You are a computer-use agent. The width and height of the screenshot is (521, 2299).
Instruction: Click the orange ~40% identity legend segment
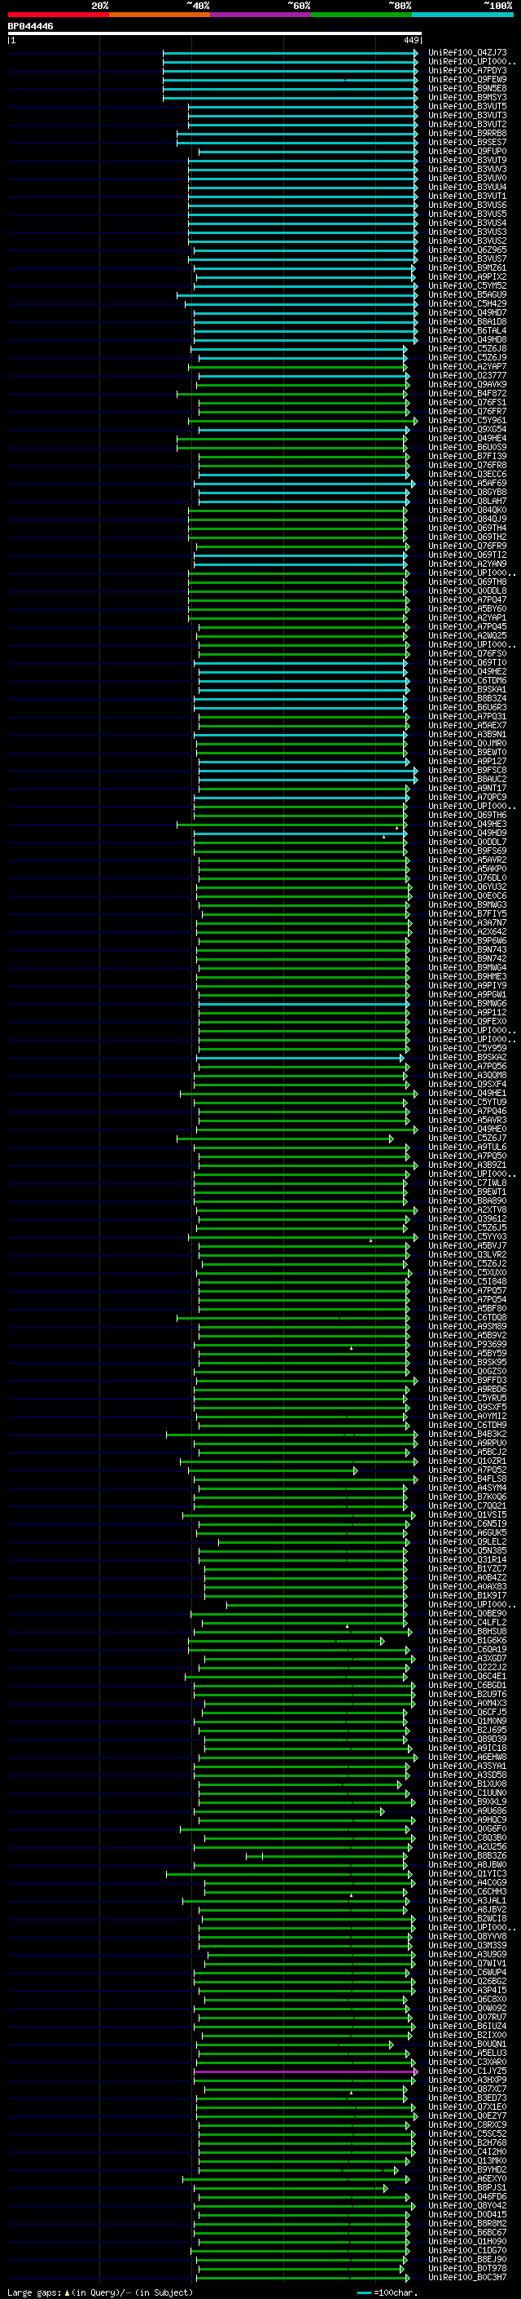point(160,15)
